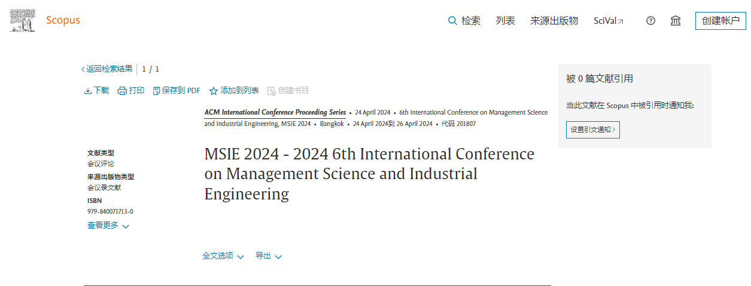Click the 保存到 PDF icon
This screenshot has width=751, height=286.
[x=157, y=91]
